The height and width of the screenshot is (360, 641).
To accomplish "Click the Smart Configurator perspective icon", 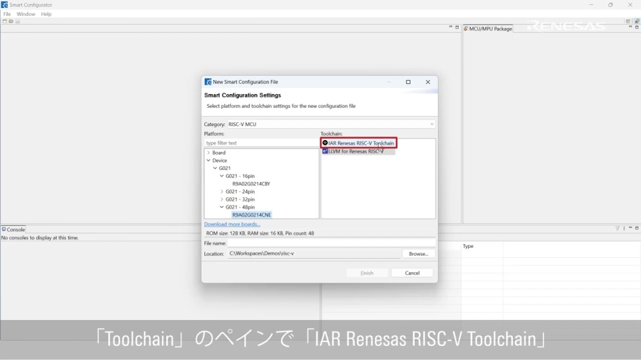I will (636, 21).
